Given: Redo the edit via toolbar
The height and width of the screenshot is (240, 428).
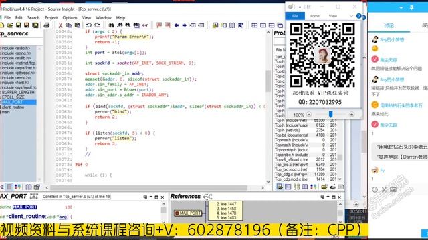Looking at the screenshot, I should 97,25.
